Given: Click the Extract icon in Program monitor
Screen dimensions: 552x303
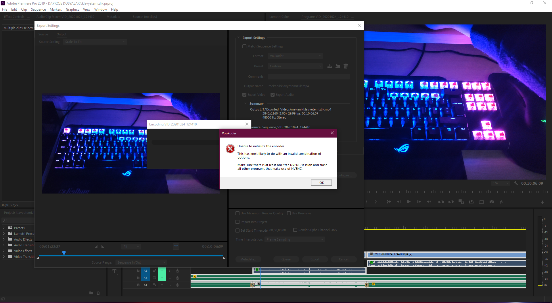Looking at the screenshot, I should coord(451,202).
